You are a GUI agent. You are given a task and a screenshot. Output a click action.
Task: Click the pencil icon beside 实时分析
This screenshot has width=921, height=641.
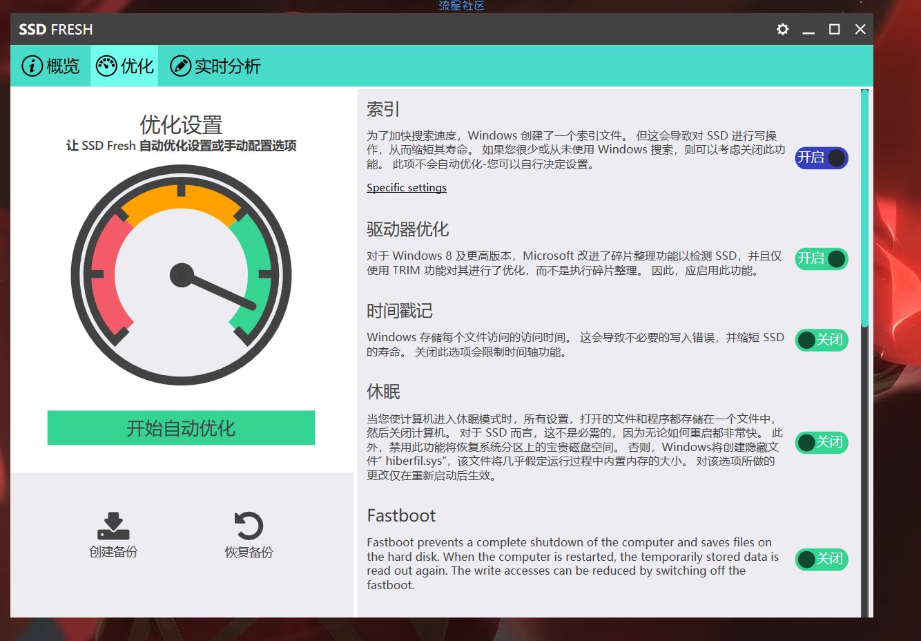pos(180,66)
